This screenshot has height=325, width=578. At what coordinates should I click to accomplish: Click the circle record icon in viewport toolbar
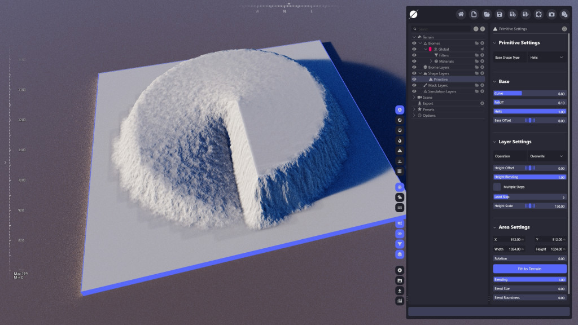[x=400, y=270]
